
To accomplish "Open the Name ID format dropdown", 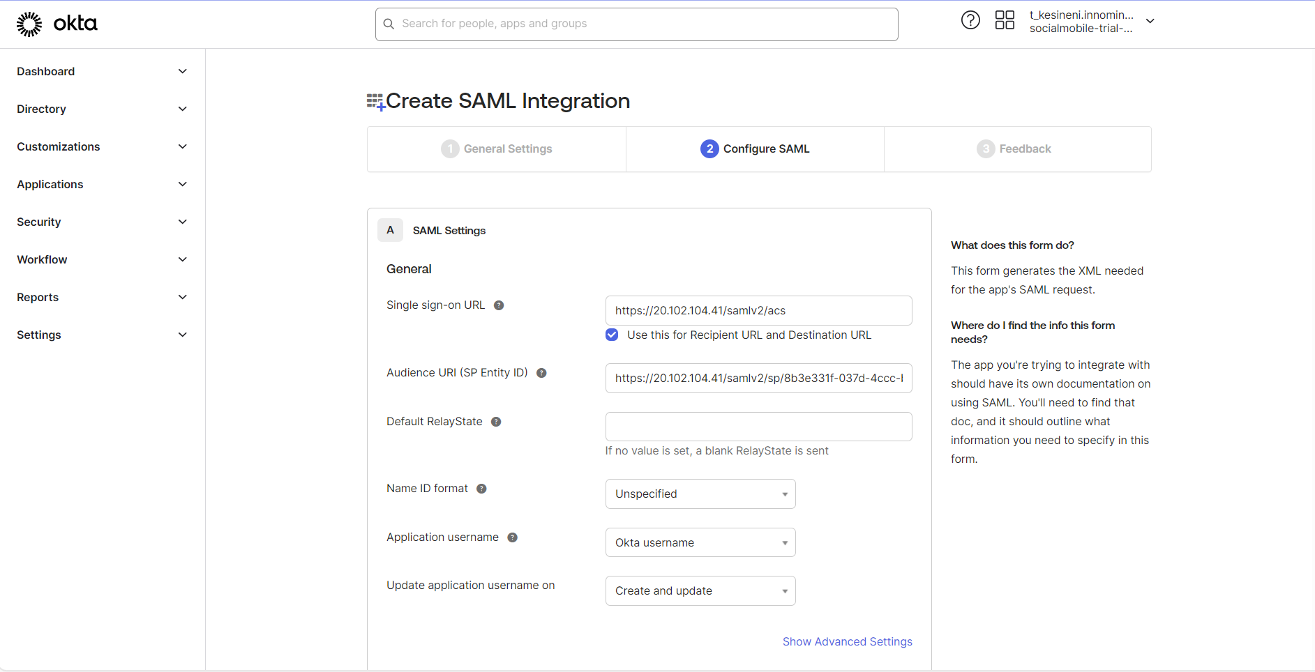I will [x=700, y=494].
